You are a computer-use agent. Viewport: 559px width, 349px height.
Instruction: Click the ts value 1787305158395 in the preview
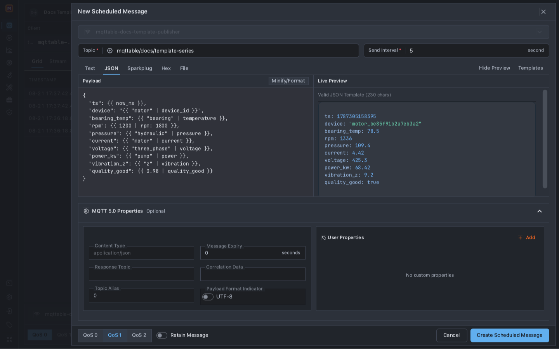[356, 116]
